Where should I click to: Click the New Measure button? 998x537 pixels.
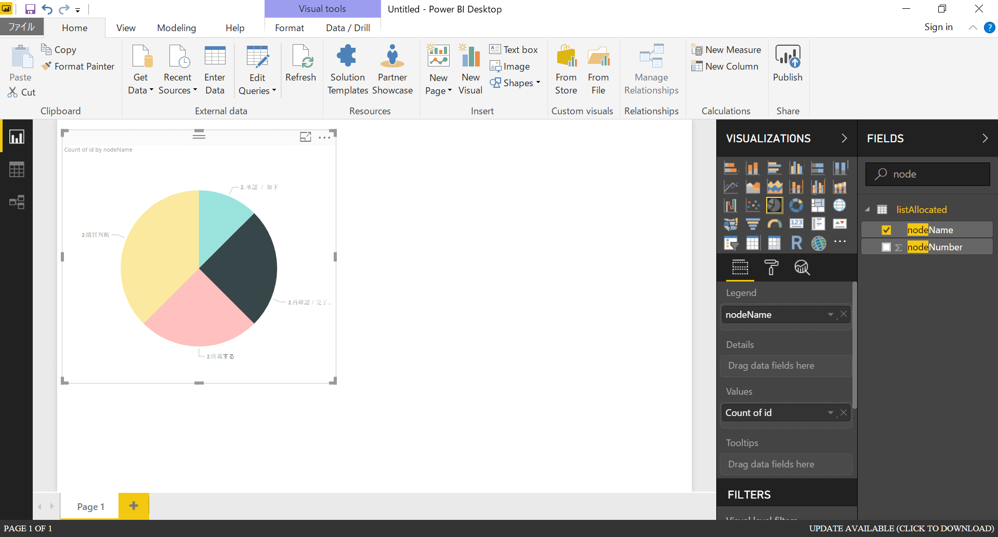tap(726, 50)
